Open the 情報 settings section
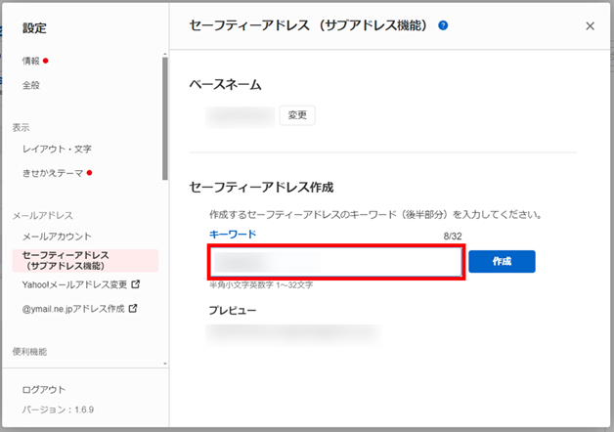Screen dimensions: 614x432 click(x=31, y=61)
